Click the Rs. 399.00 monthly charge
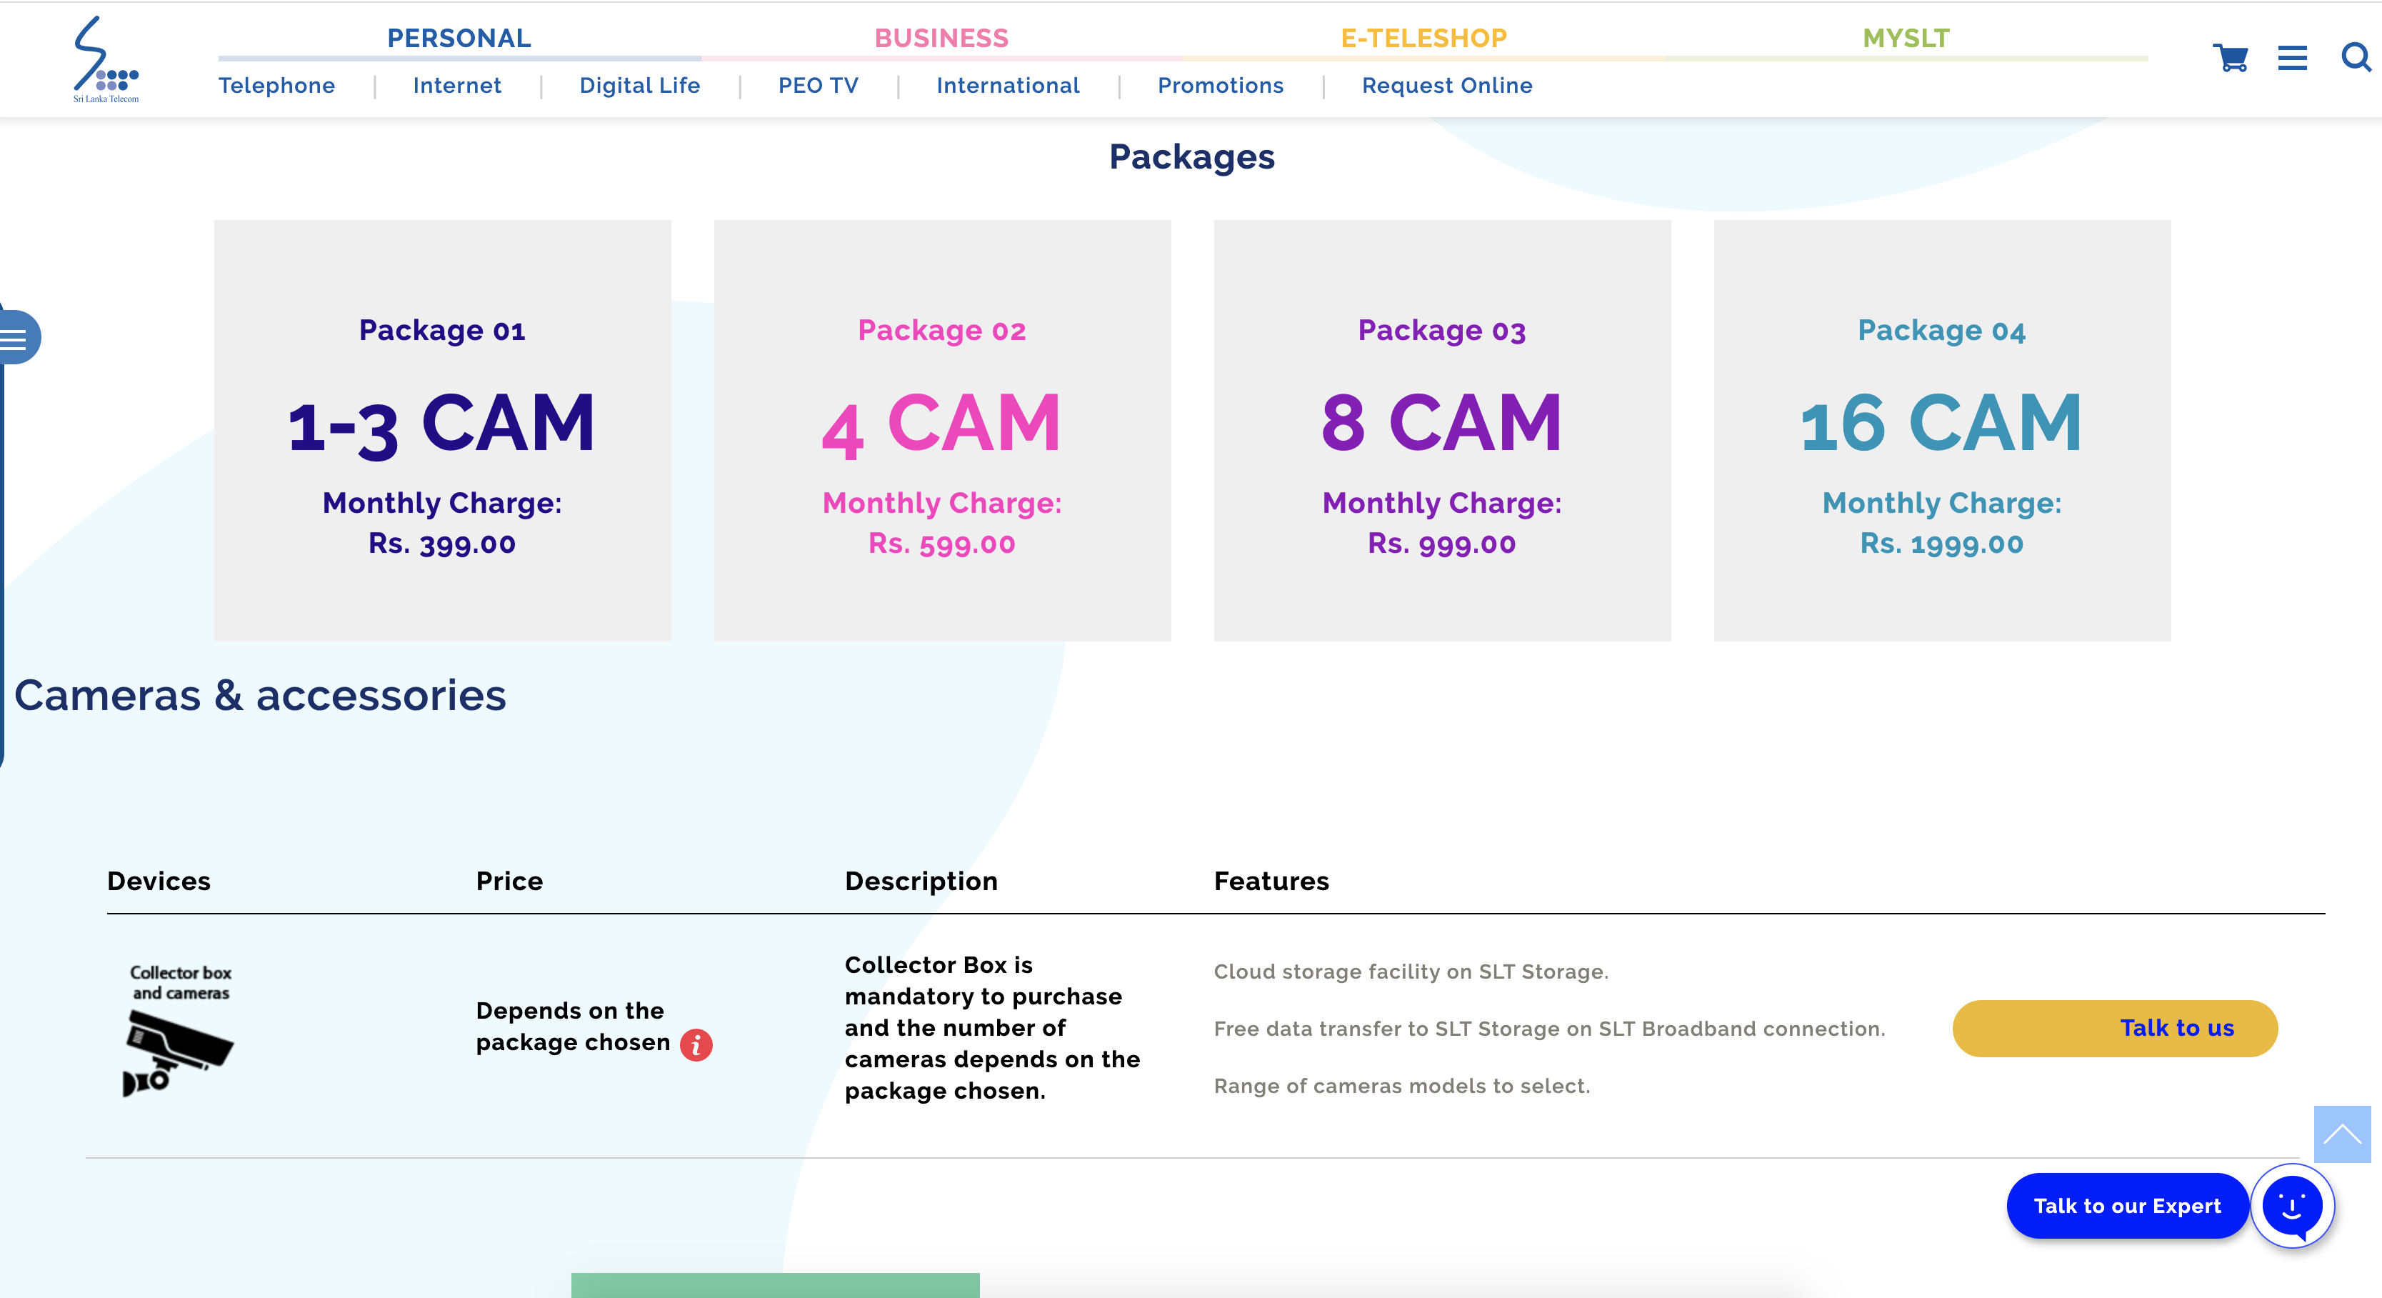The image size is (2382, 1298). (442, 543)
